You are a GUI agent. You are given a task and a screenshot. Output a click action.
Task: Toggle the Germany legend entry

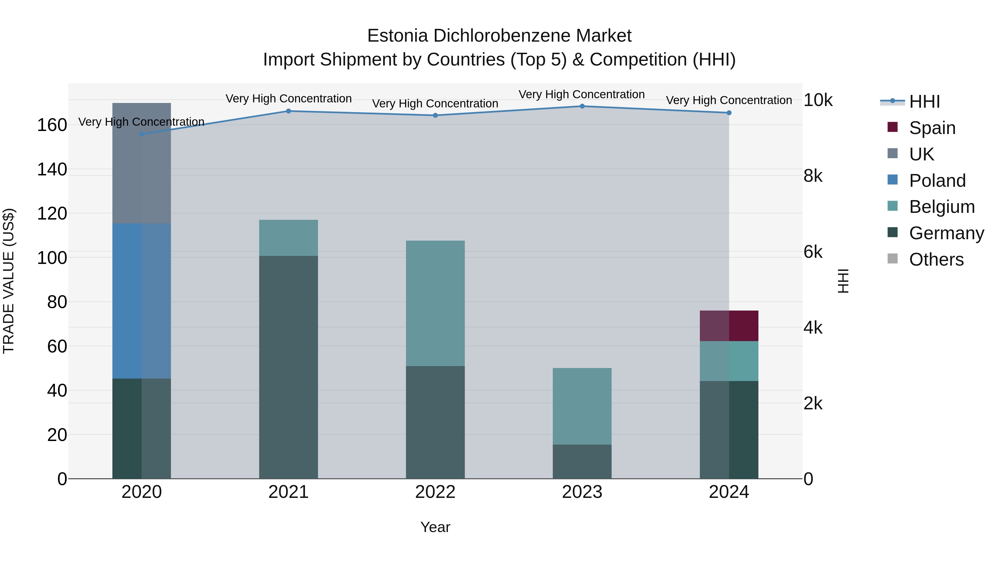click(x=935, y=233)
